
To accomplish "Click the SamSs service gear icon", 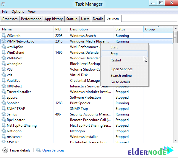I will [x=4, y=114].
